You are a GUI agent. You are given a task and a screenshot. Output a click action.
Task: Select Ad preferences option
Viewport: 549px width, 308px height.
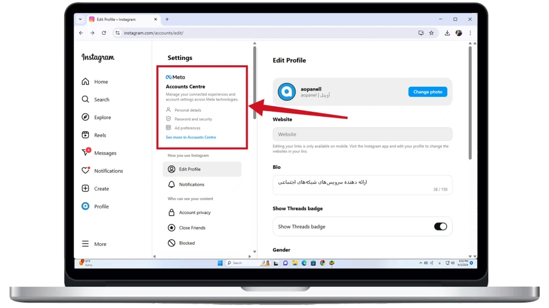click(x=183, y=128)
